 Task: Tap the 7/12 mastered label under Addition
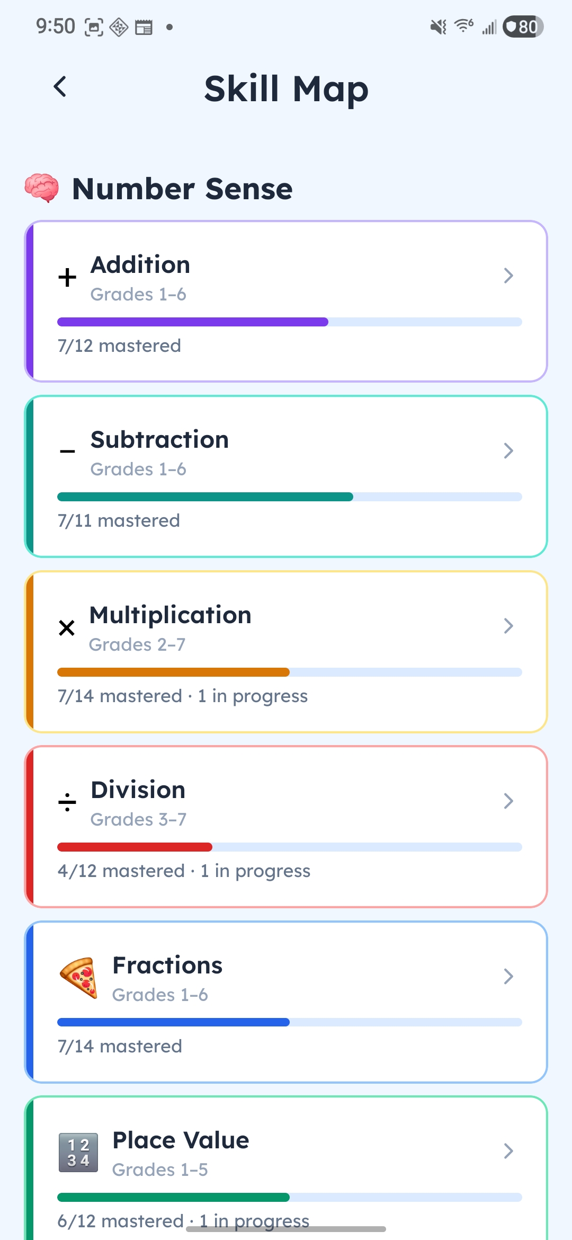pos(119,346)
